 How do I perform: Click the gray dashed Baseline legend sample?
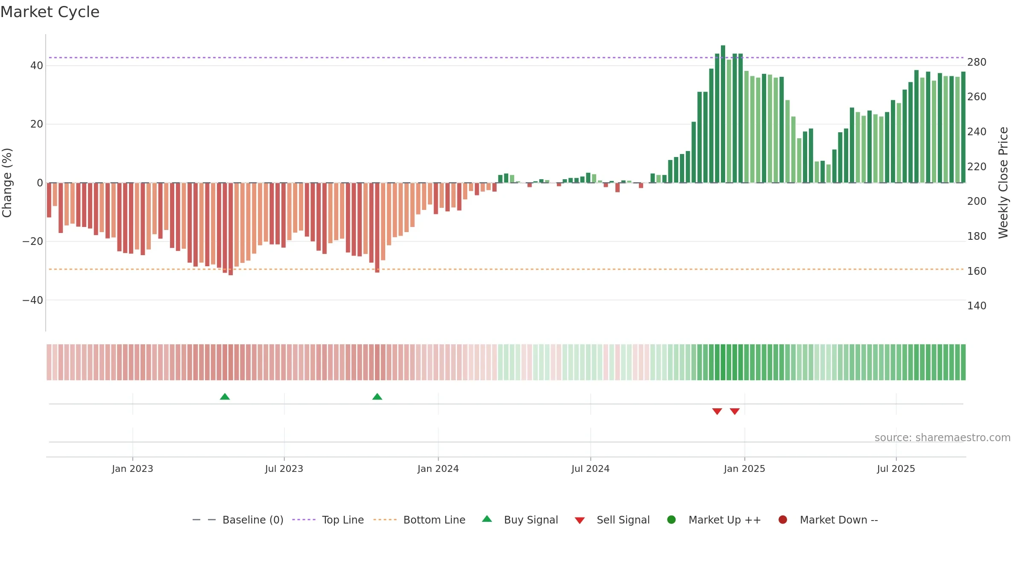204,520
